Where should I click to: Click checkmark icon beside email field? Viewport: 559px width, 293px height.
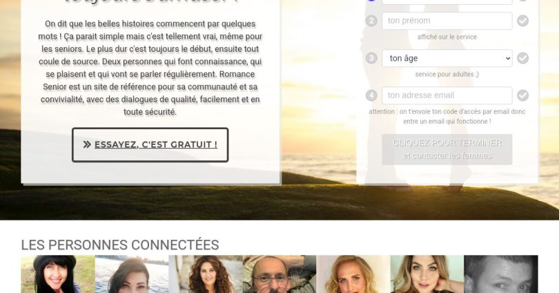tap(522, 95)
